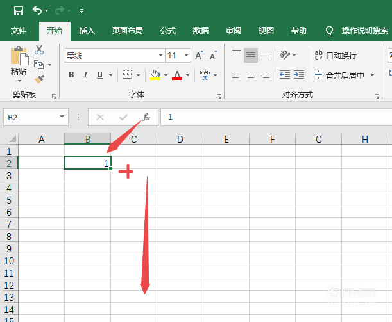The image size is (392, 322).
Task: Toggle 自动换行 wrap text
Action: [x=336, y=55]
